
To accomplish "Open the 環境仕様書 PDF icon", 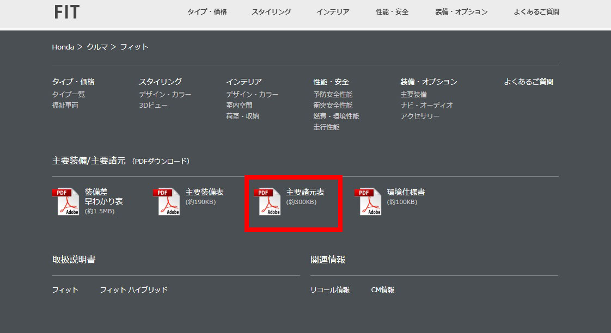I will pyautogui.click(x=368, y=201).
